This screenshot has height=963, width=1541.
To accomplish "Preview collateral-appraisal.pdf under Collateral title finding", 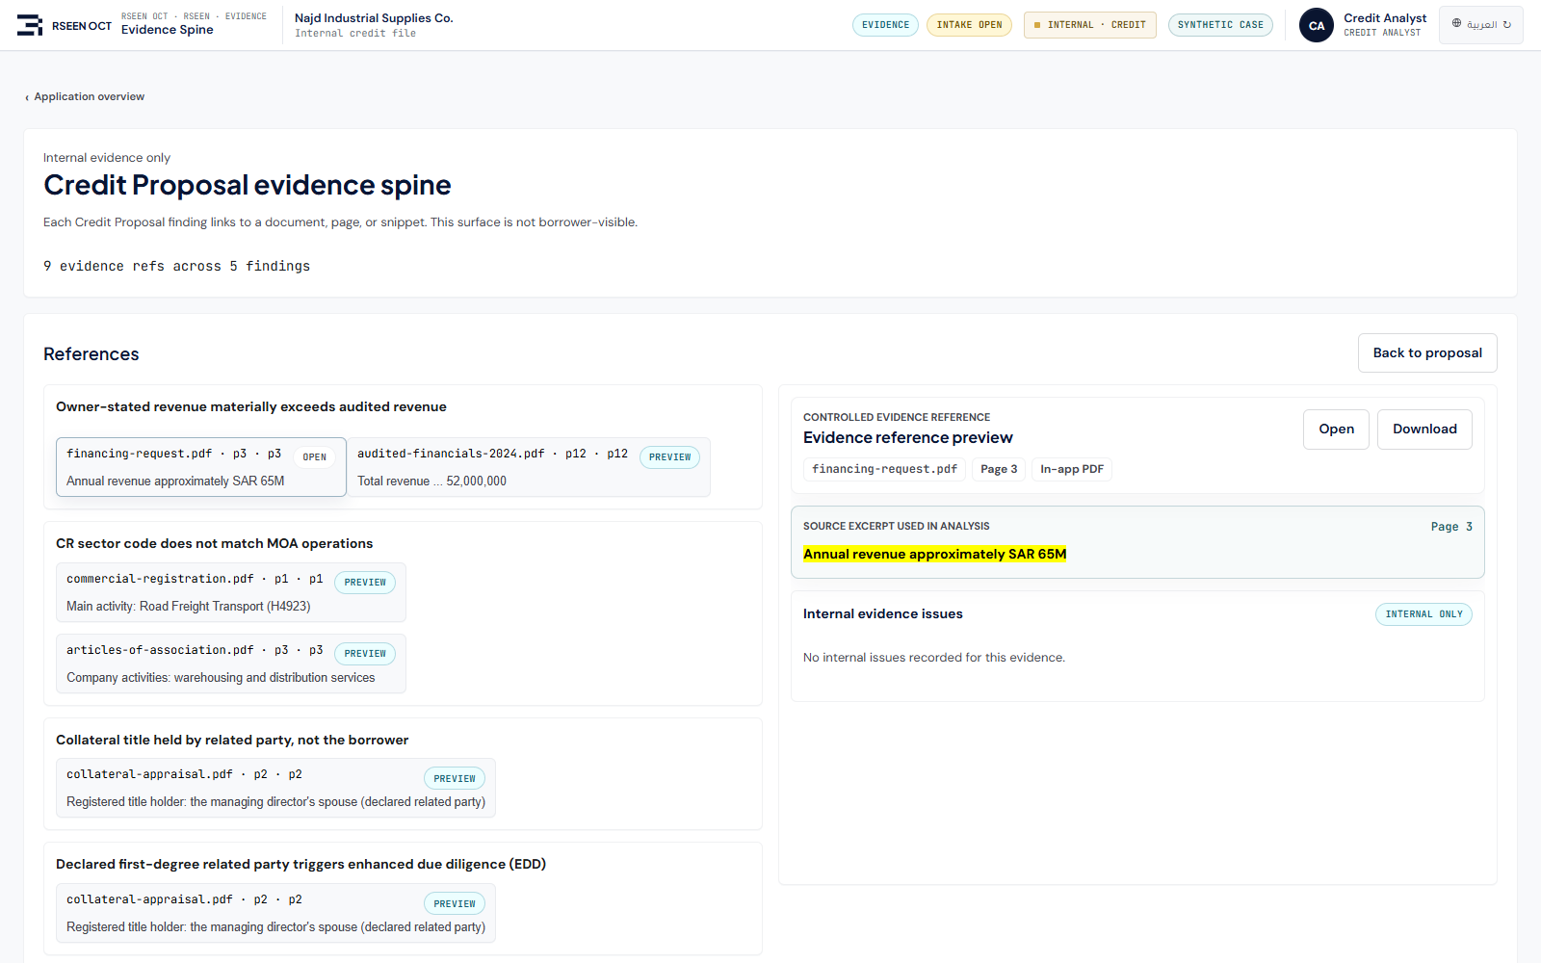I will pyautogui.click(x=455, y=779).
